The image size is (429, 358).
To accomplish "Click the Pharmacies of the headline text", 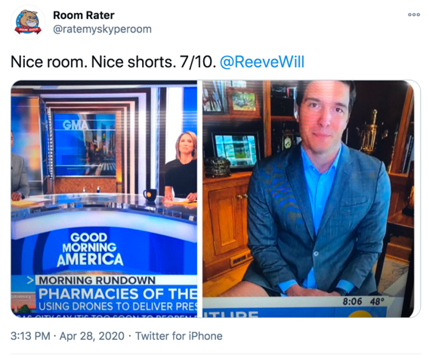I will pyautogui.click(x=118, y=294).
